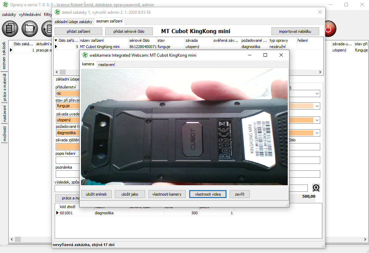Open the zakázky menu
The width and height of the screenshot is (369, 253).
(9, 15)
